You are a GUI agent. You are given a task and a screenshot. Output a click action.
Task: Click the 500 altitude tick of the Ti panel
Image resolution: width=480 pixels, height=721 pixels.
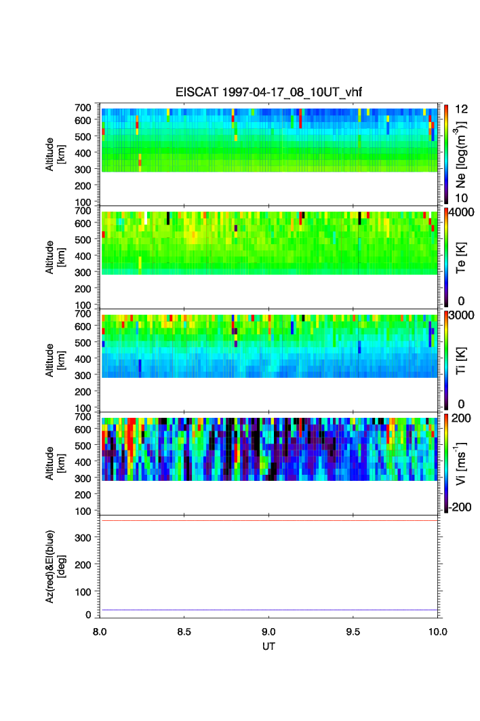pyautogui.click(x=83, y=343)
